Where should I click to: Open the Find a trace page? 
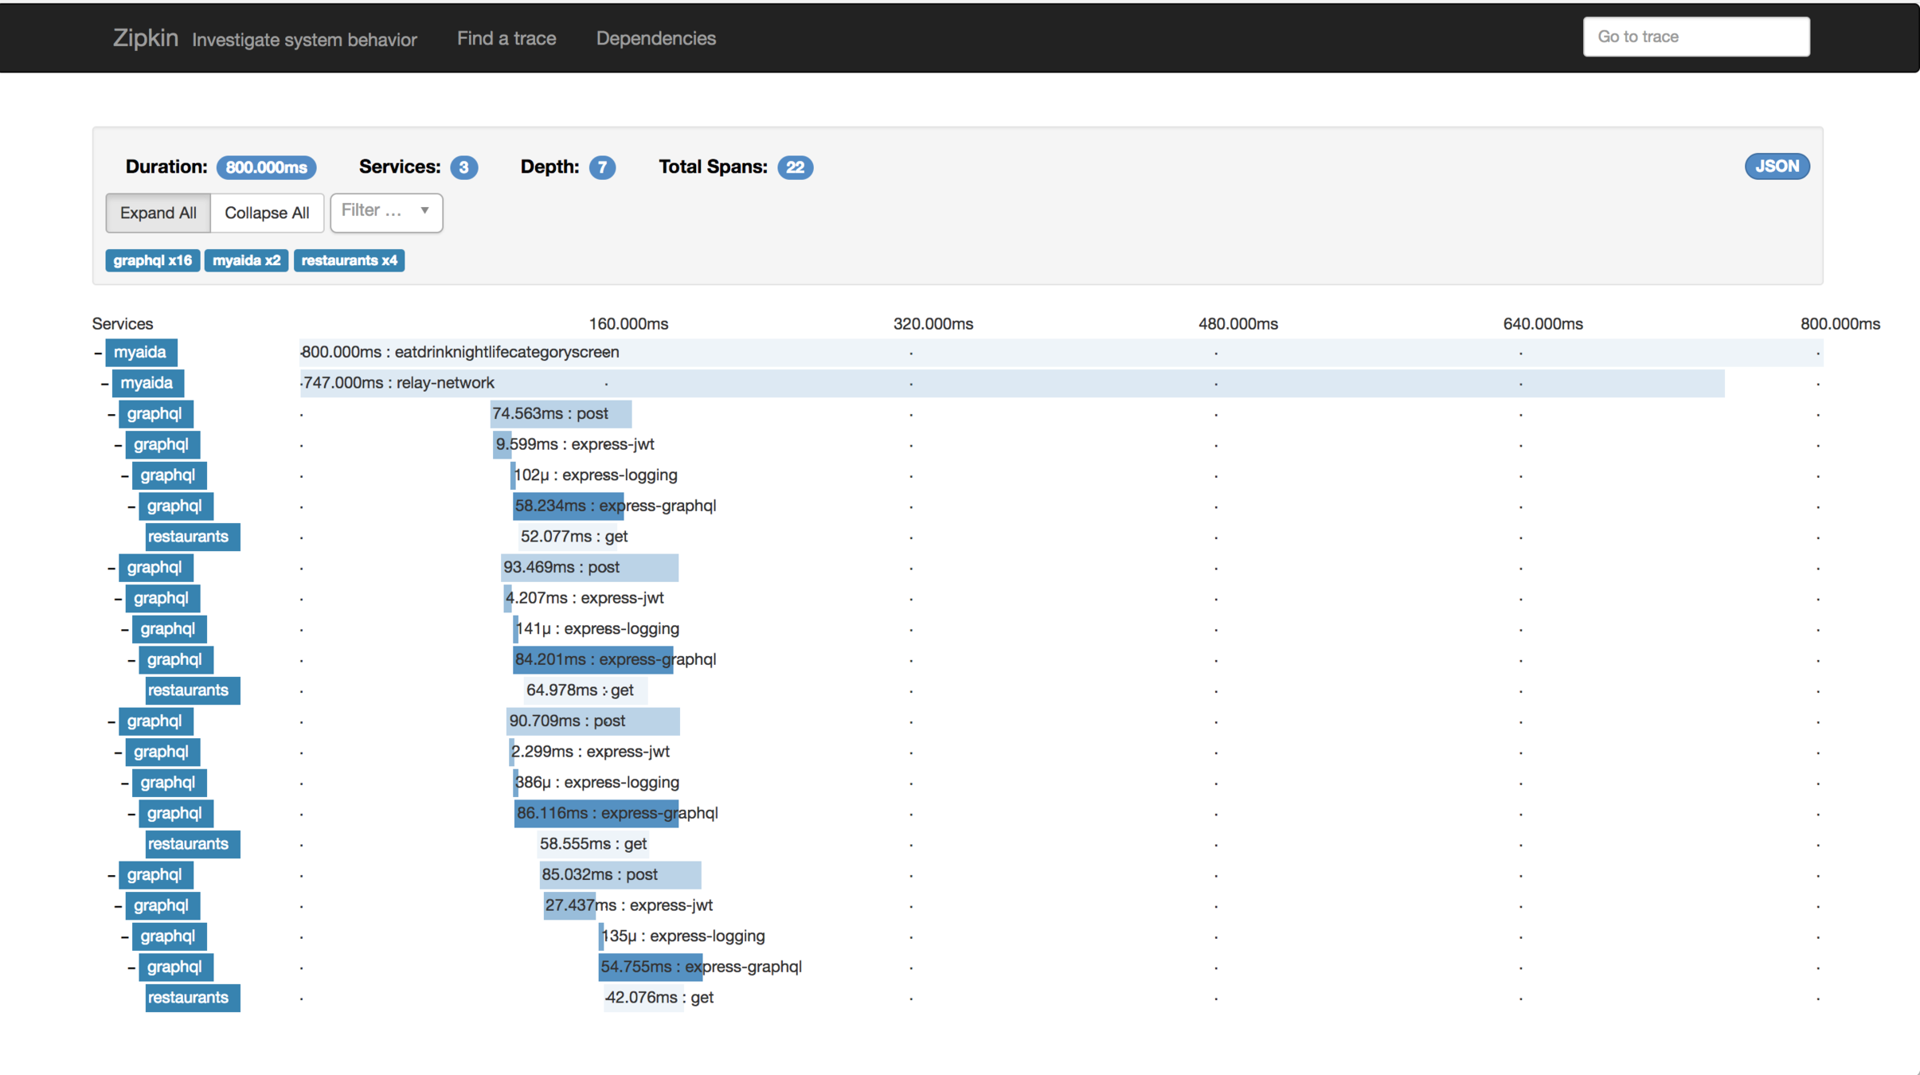click(x=506, y=38)
